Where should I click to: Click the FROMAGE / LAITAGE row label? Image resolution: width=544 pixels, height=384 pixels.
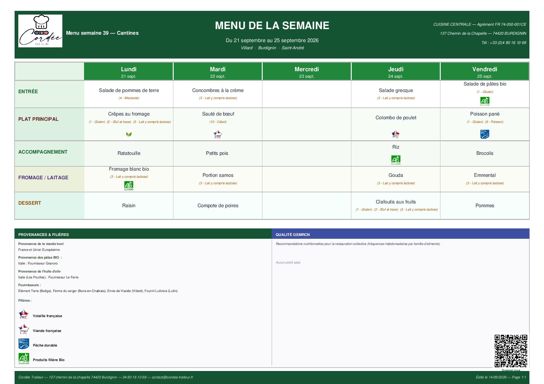coord(43,178)
